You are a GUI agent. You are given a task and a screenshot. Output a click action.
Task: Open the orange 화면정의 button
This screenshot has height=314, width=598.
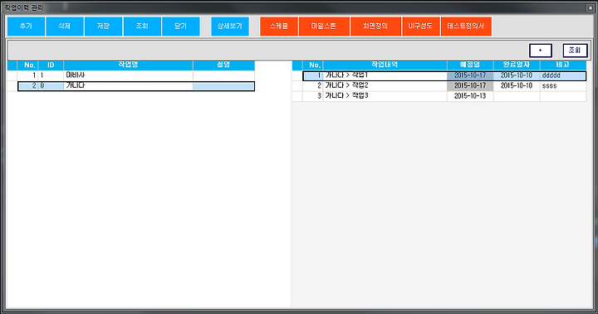375,27
